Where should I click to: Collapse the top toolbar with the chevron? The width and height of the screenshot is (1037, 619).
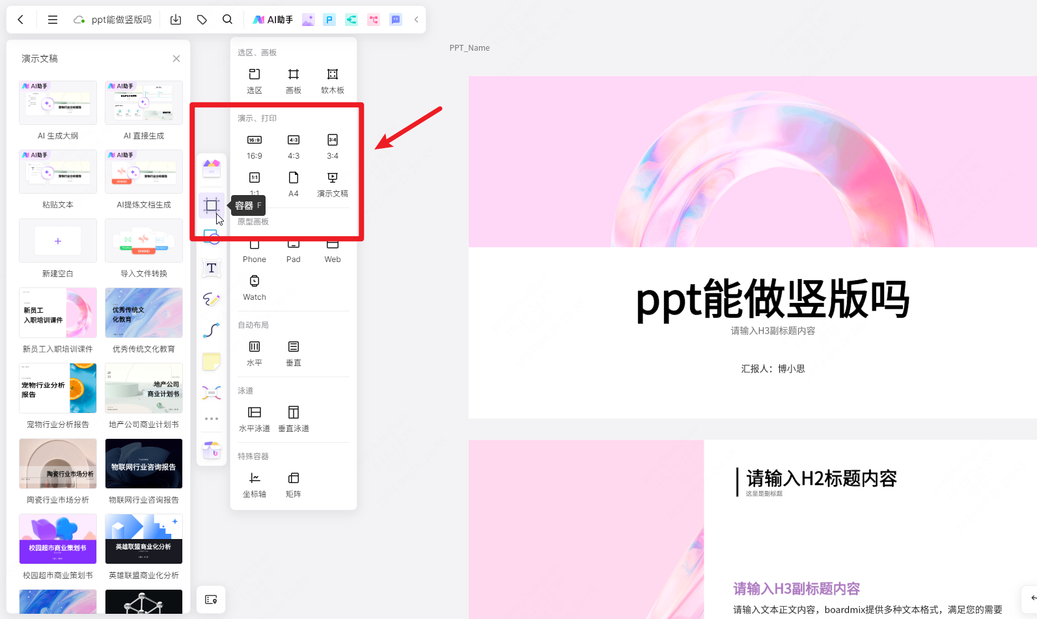417,20
